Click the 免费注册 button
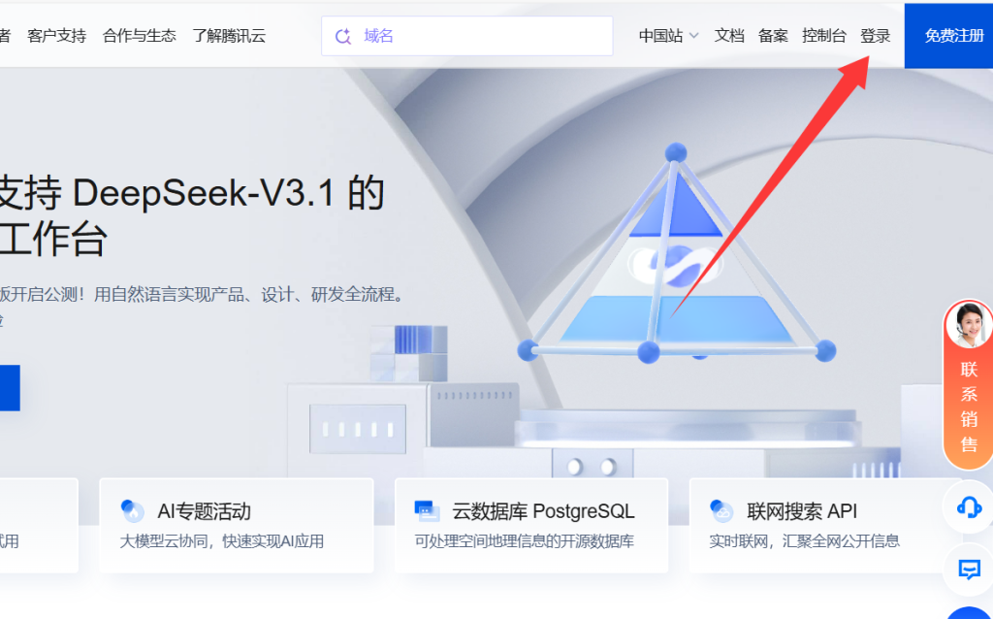The image size is (993, 619). click(x=948, y=36)
